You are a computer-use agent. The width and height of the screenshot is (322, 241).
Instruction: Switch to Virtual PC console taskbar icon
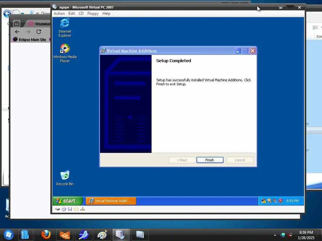pyautogui.click(x=121, y=235)
